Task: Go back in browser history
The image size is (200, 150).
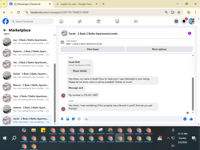Action: [4, 12]
